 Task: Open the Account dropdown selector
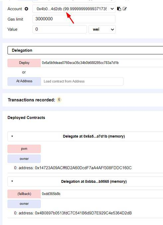[74, 9]
